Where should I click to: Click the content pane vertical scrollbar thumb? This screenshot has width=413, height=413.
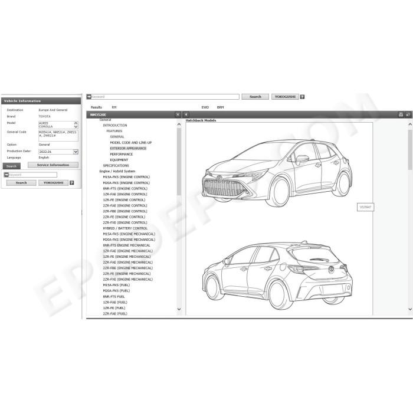pos(410,150)
